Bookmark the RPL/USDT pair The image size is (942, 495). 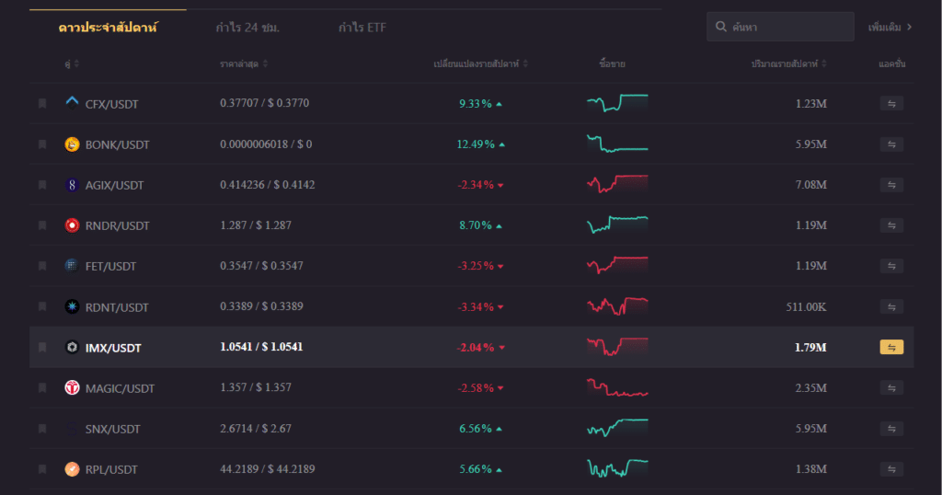click(x=42, y=469)
